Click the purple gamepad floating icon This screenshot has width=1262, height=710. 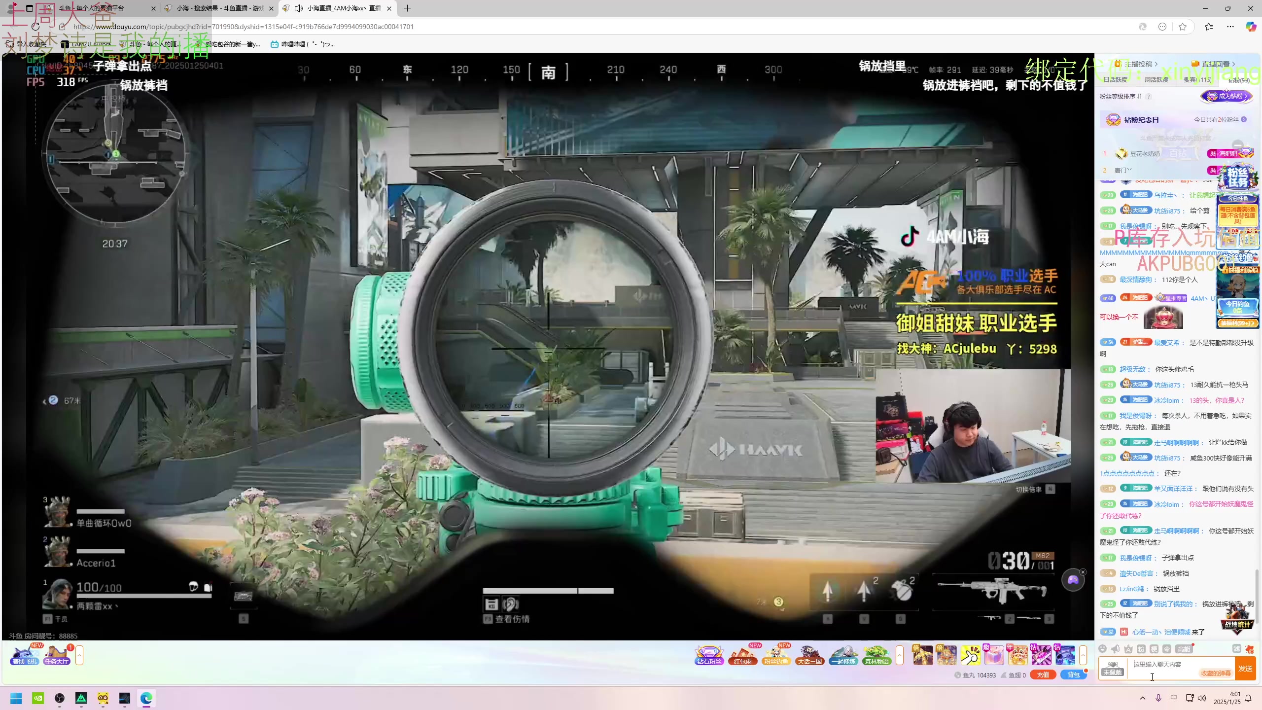[x=1073, y=580]
